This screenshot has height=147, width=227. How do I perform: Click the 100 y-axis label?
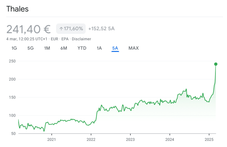pos(12,116)
